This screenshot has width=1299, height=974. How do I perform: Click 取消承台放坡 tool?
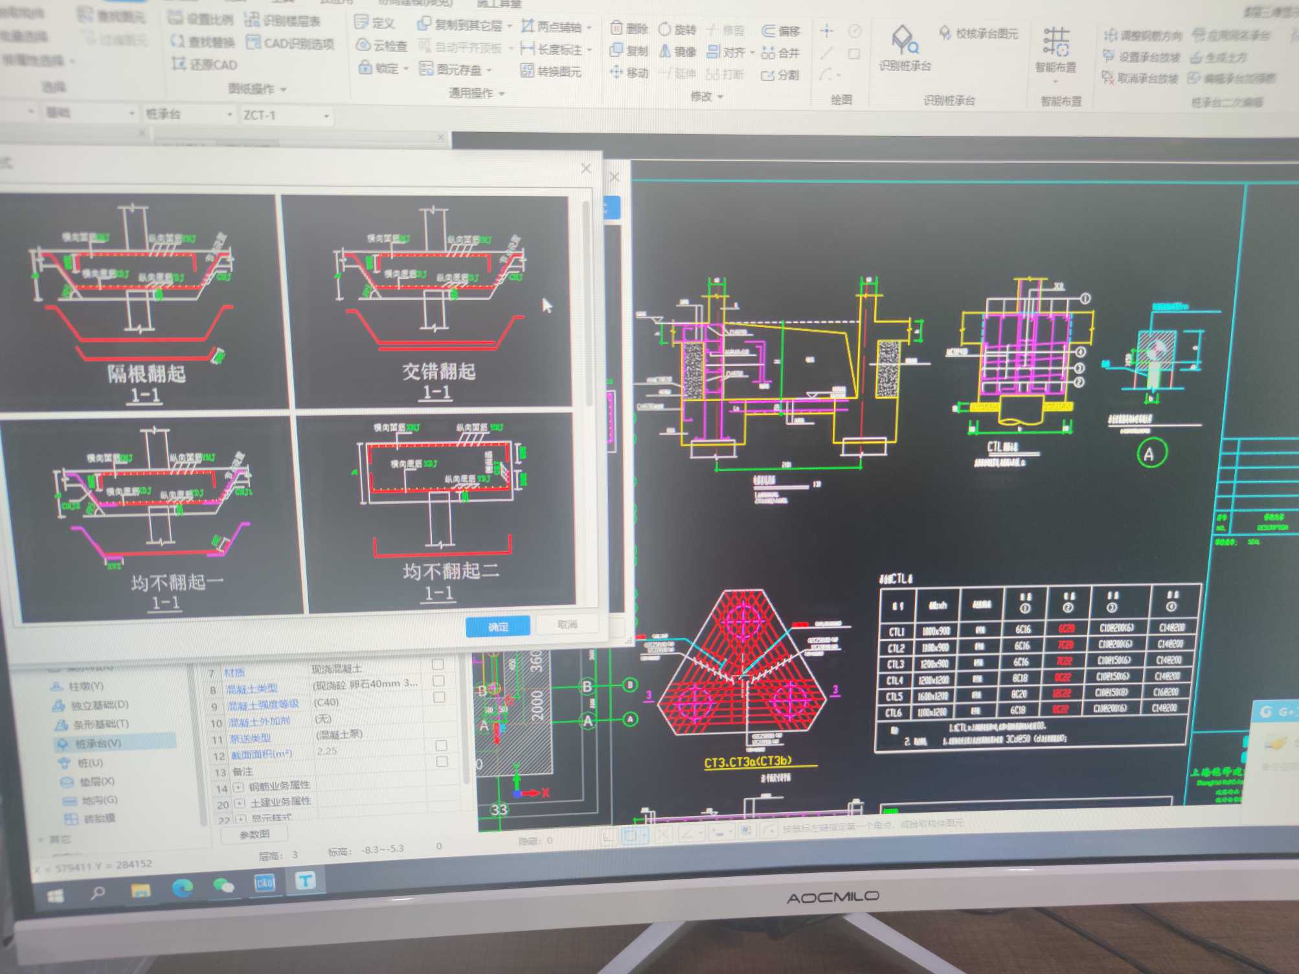click(x=1140, y=78)
